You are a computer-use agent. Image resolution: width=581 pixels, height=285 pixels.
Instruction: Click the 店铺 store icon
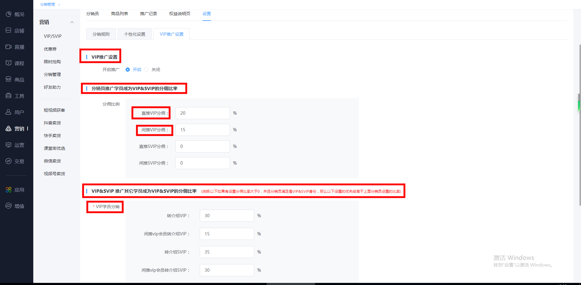(8, 31)
